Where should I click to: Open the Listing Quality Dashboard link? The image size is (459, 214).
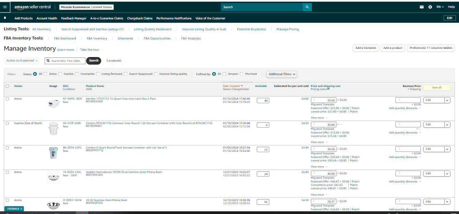153,29
